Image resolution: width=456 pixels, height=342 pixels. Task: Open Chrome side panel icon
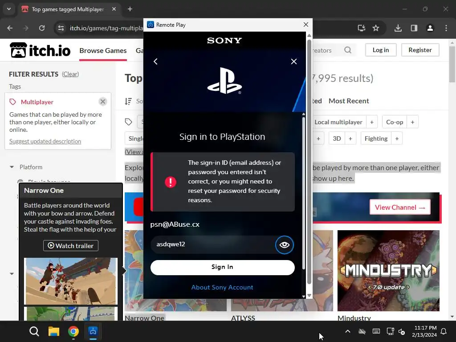414,28
